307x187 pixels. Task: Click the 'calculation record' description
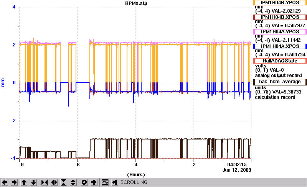(275, 97)
